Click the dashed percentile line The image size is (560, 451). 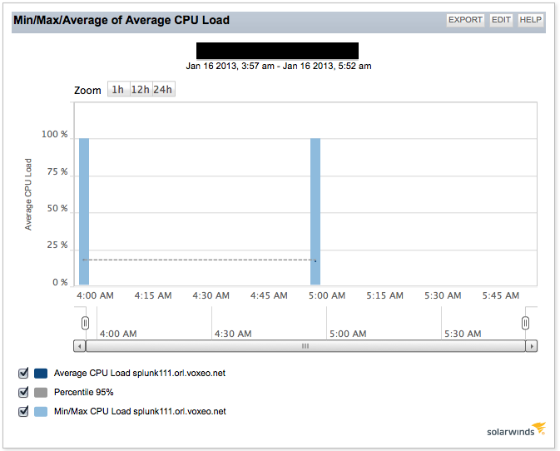[199, 260]
